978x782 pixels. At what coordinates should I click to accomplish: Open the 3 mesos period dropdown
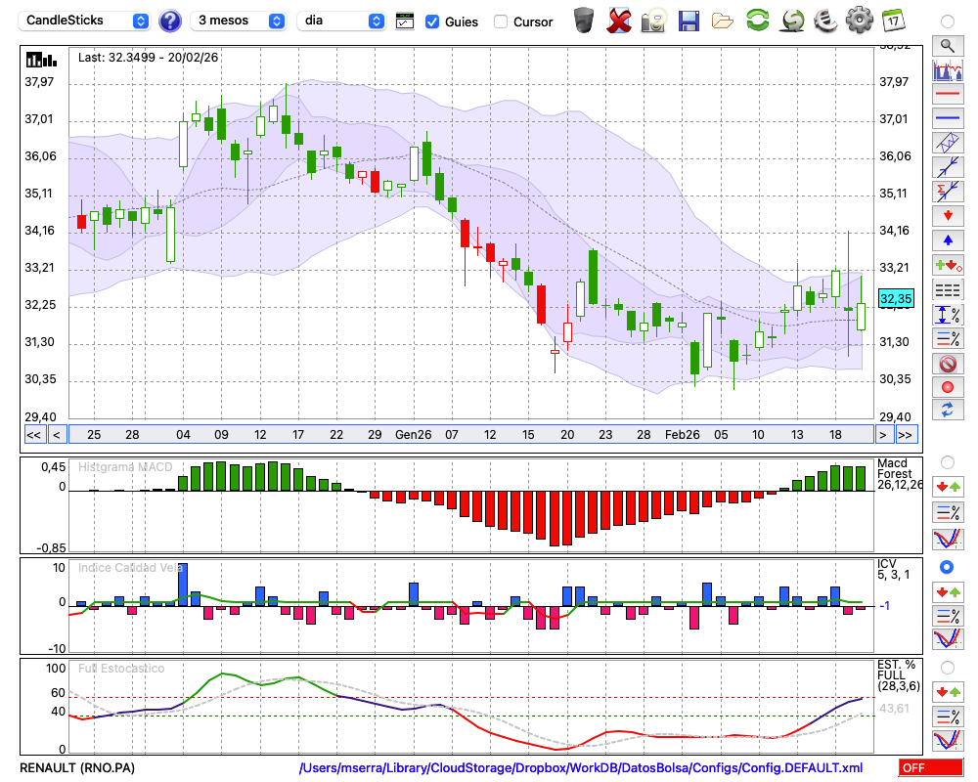coord(240,21)
